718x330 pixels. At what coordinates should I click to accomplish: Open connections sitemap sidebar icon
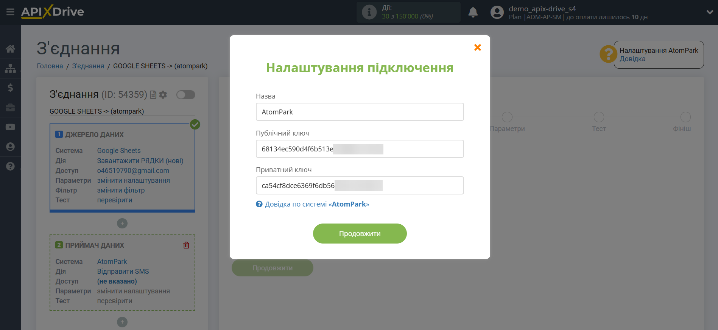tap(10, 68)
